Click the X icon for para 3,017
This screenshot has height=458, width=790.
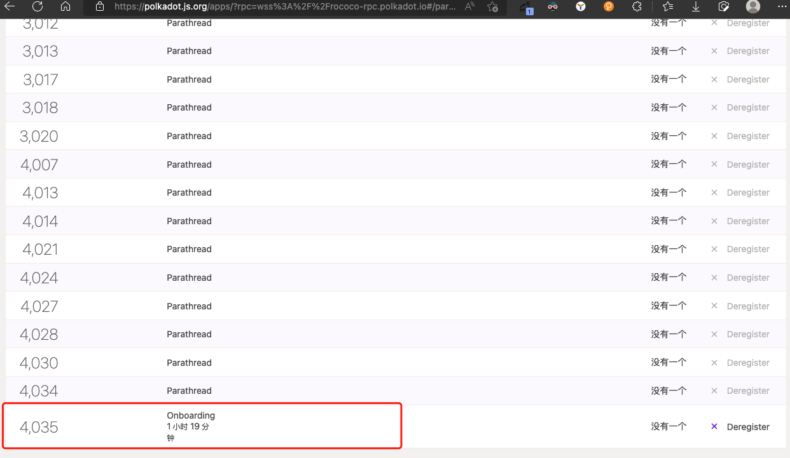pos(714,79)
